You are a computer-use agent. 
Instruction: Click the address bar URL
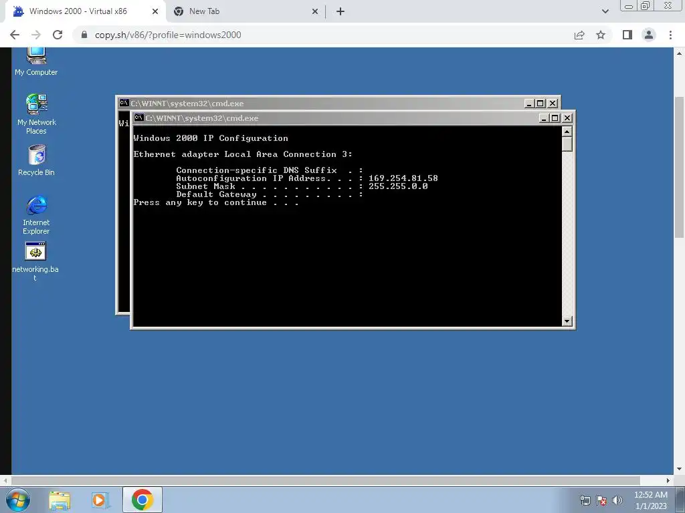pos(168,35)
